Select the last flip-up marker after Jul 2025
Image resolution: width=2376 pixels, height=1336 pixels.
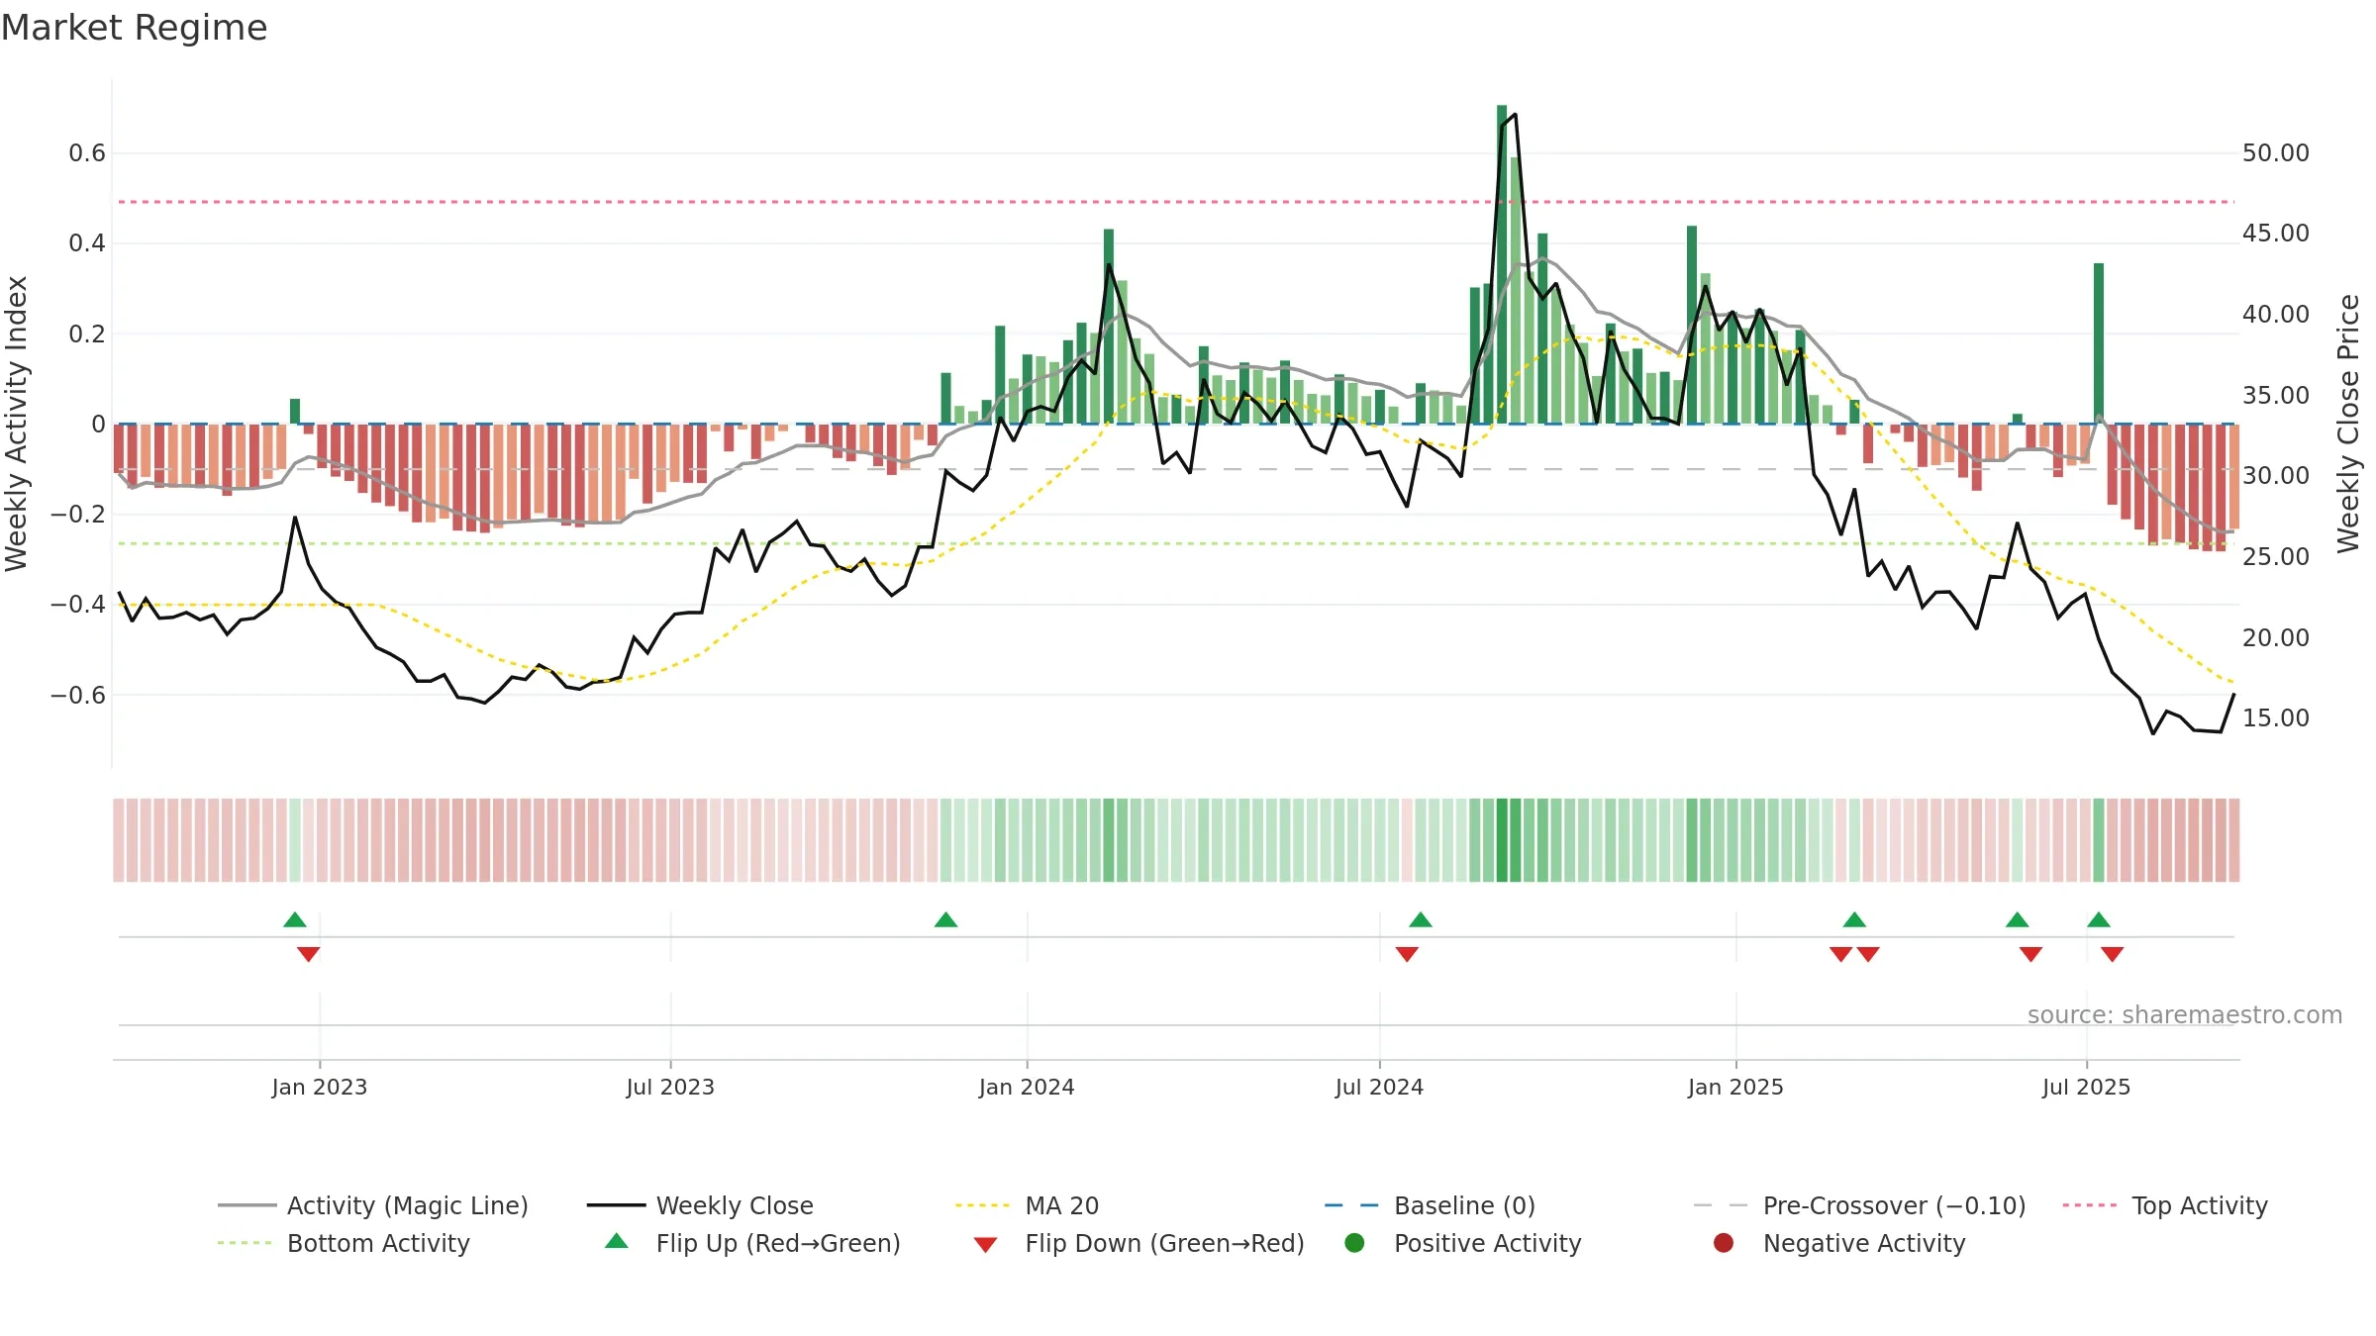point(2099,919)
